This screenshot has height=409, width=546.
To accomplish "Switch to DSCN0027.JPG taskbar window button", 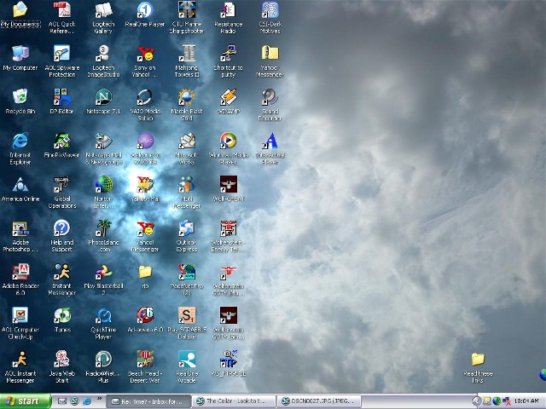I will [x=319, y=401].
